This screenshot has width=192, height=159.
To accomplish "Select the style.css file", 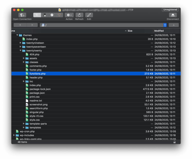I will pyautogui.click(x=34, y=120).
